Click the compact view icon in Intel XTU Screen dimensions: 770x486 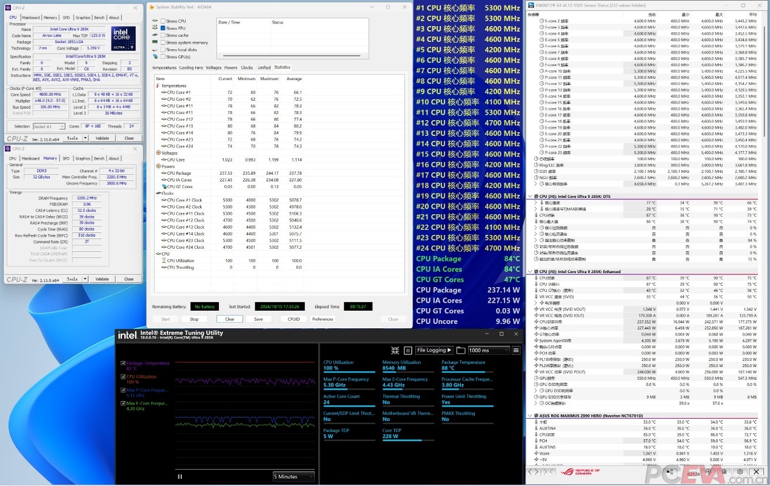pyautogui.click(x=395, y=350)
